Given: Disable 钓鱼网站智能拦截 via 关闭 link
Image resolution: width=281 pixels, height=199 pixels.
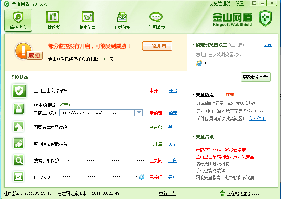Looking at the screenshot, I should (x=173, y=144).
